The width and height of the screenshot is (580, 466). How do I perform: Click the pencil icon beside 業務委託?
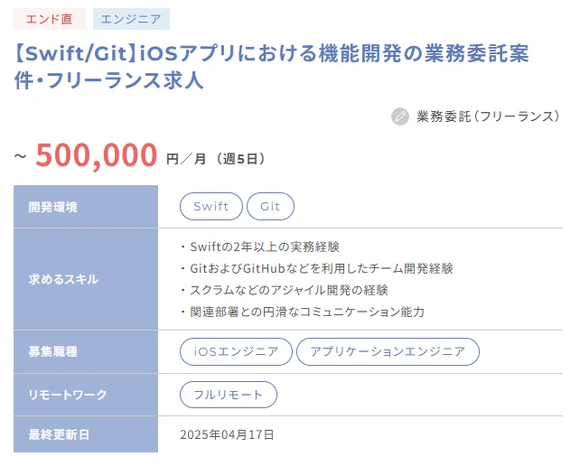pos(400,116)
